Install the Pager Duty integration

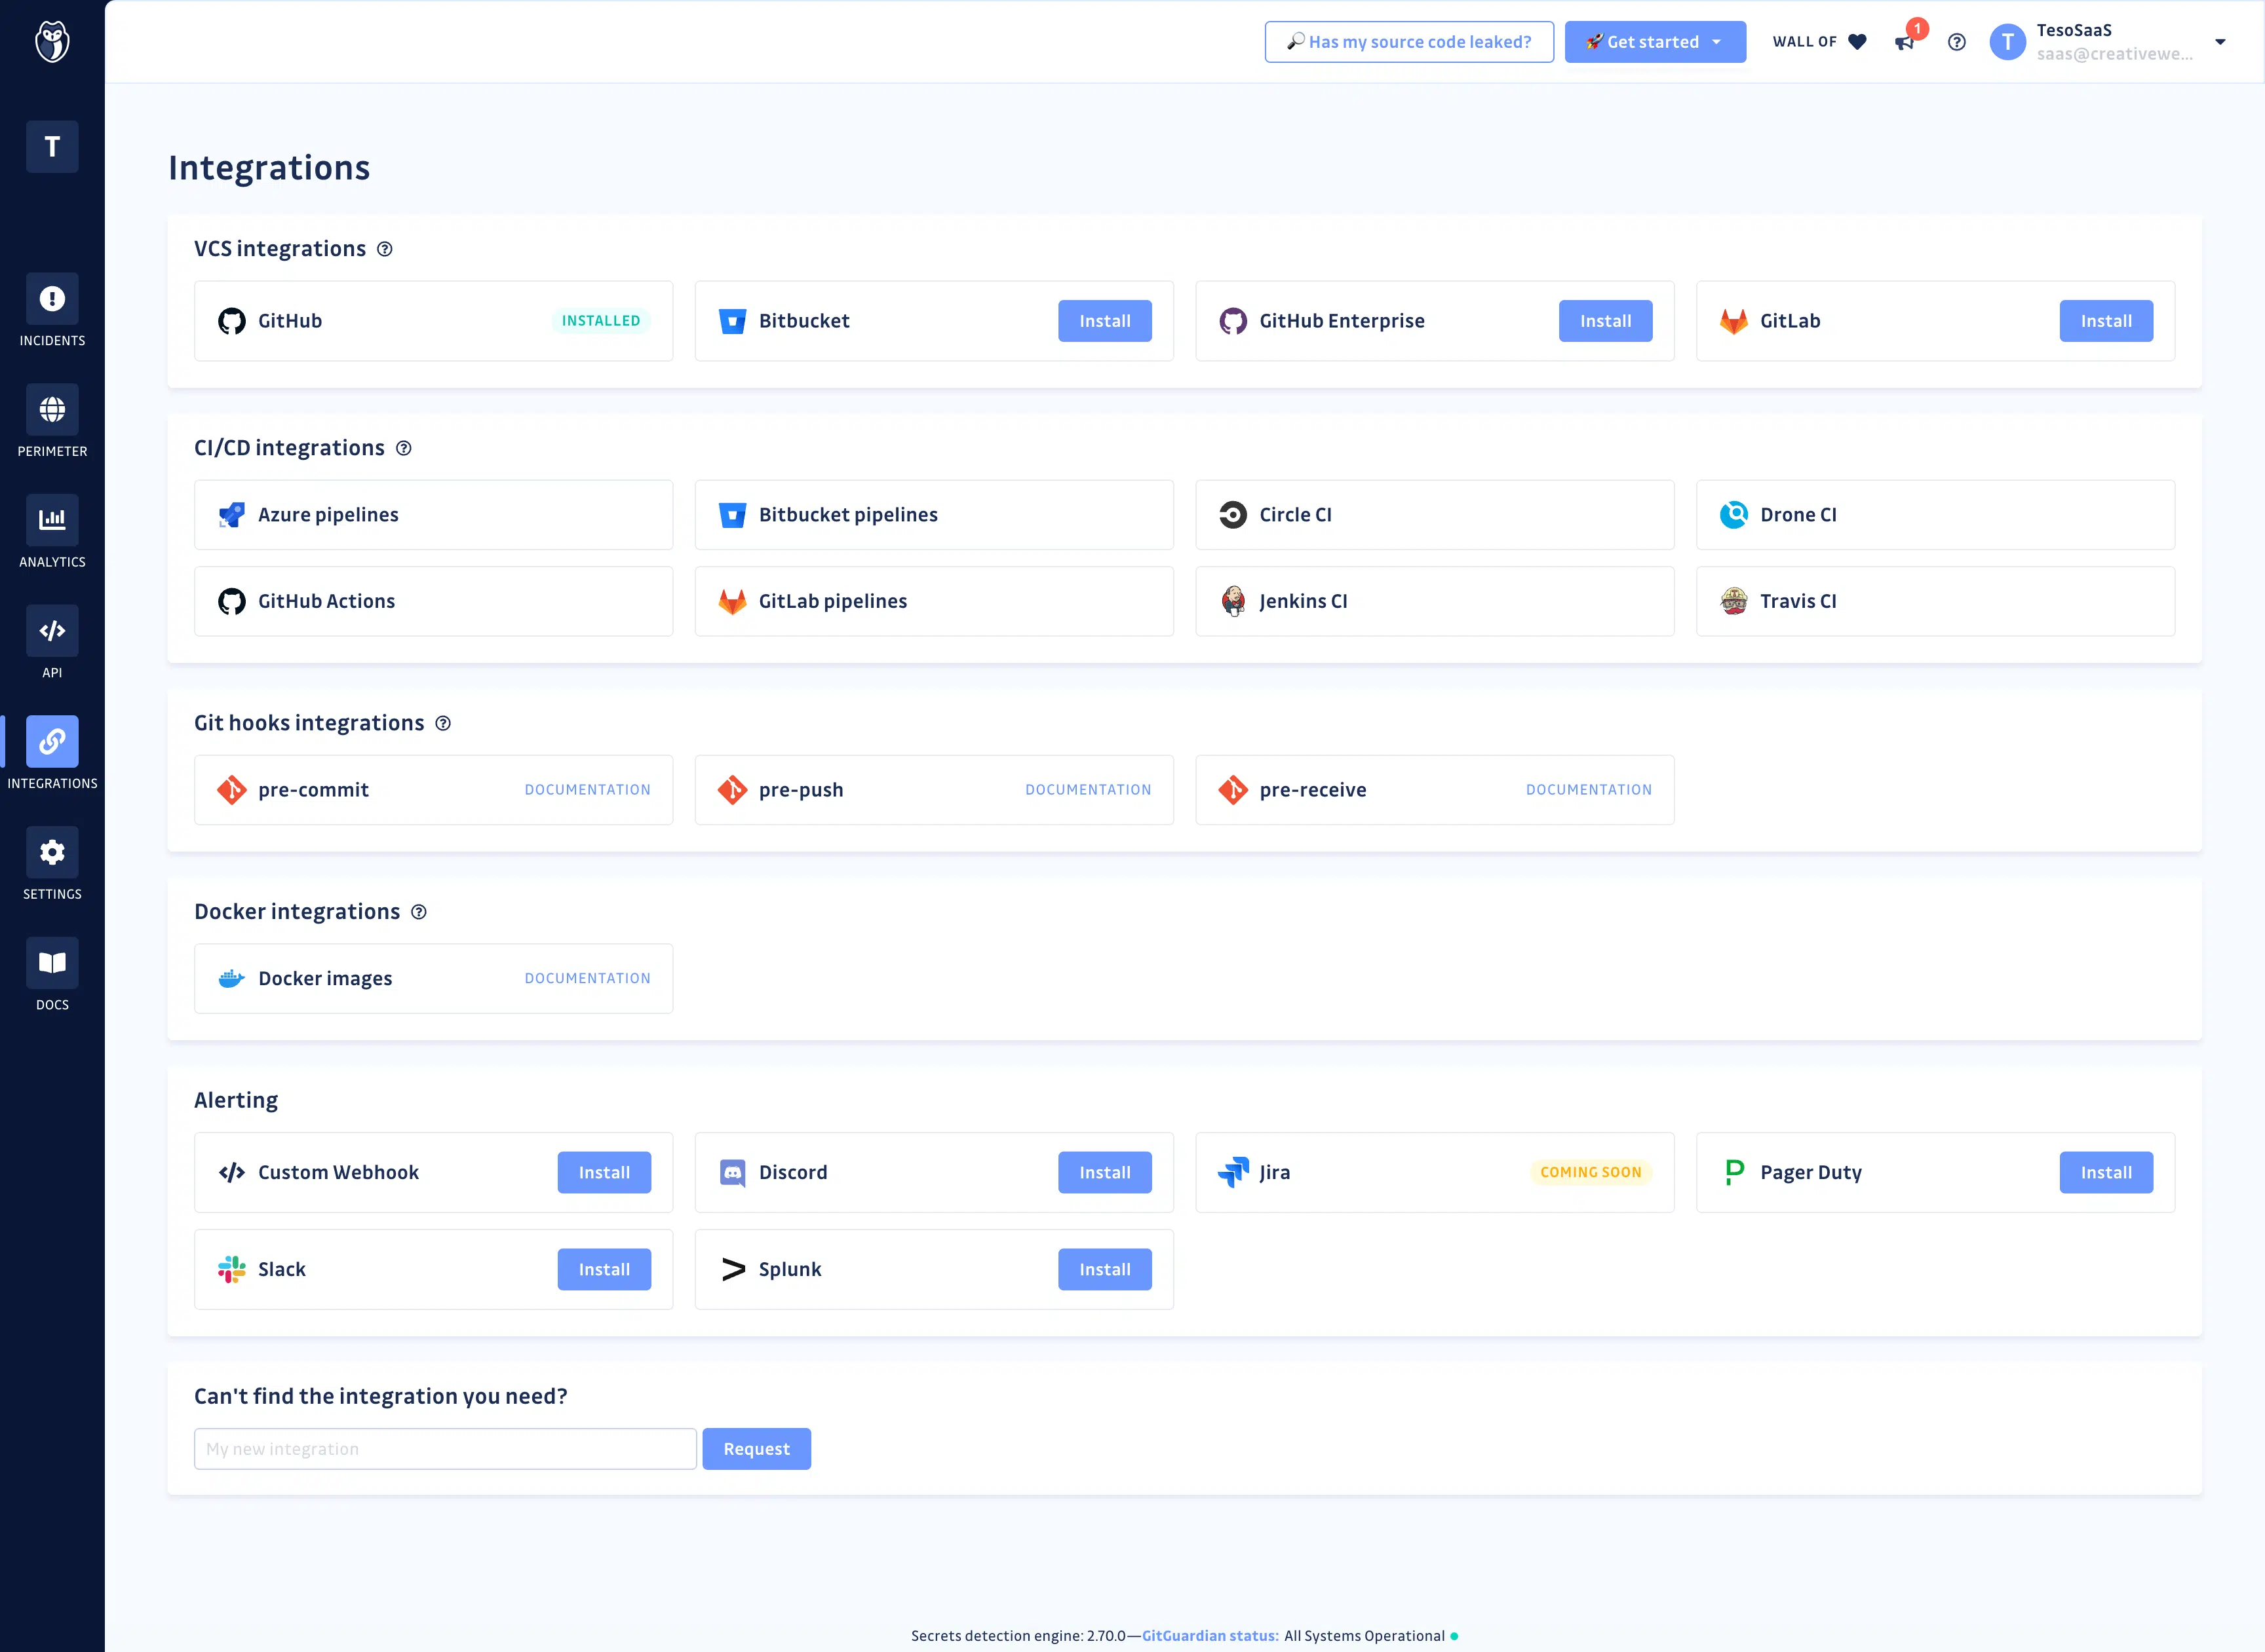[2106, 1172]
